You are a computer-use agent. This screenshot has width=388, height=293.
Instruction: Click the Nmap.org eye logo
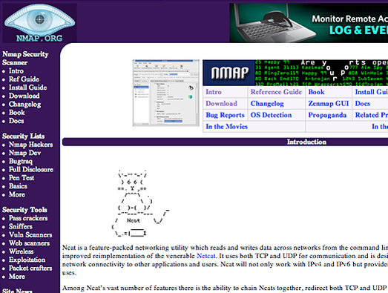click(x=39, y=23)
